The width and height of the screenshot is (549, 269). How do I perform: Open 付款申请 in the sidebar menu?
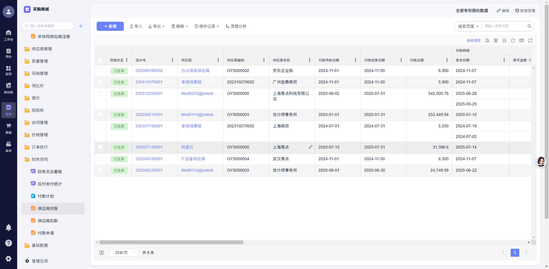46,233
